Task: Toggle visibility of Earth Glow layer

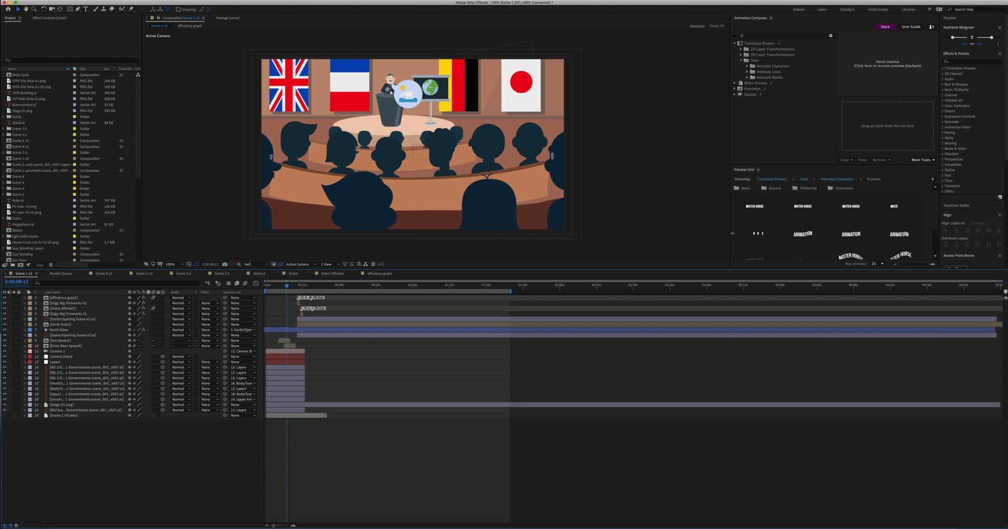Action: (5, 330)
